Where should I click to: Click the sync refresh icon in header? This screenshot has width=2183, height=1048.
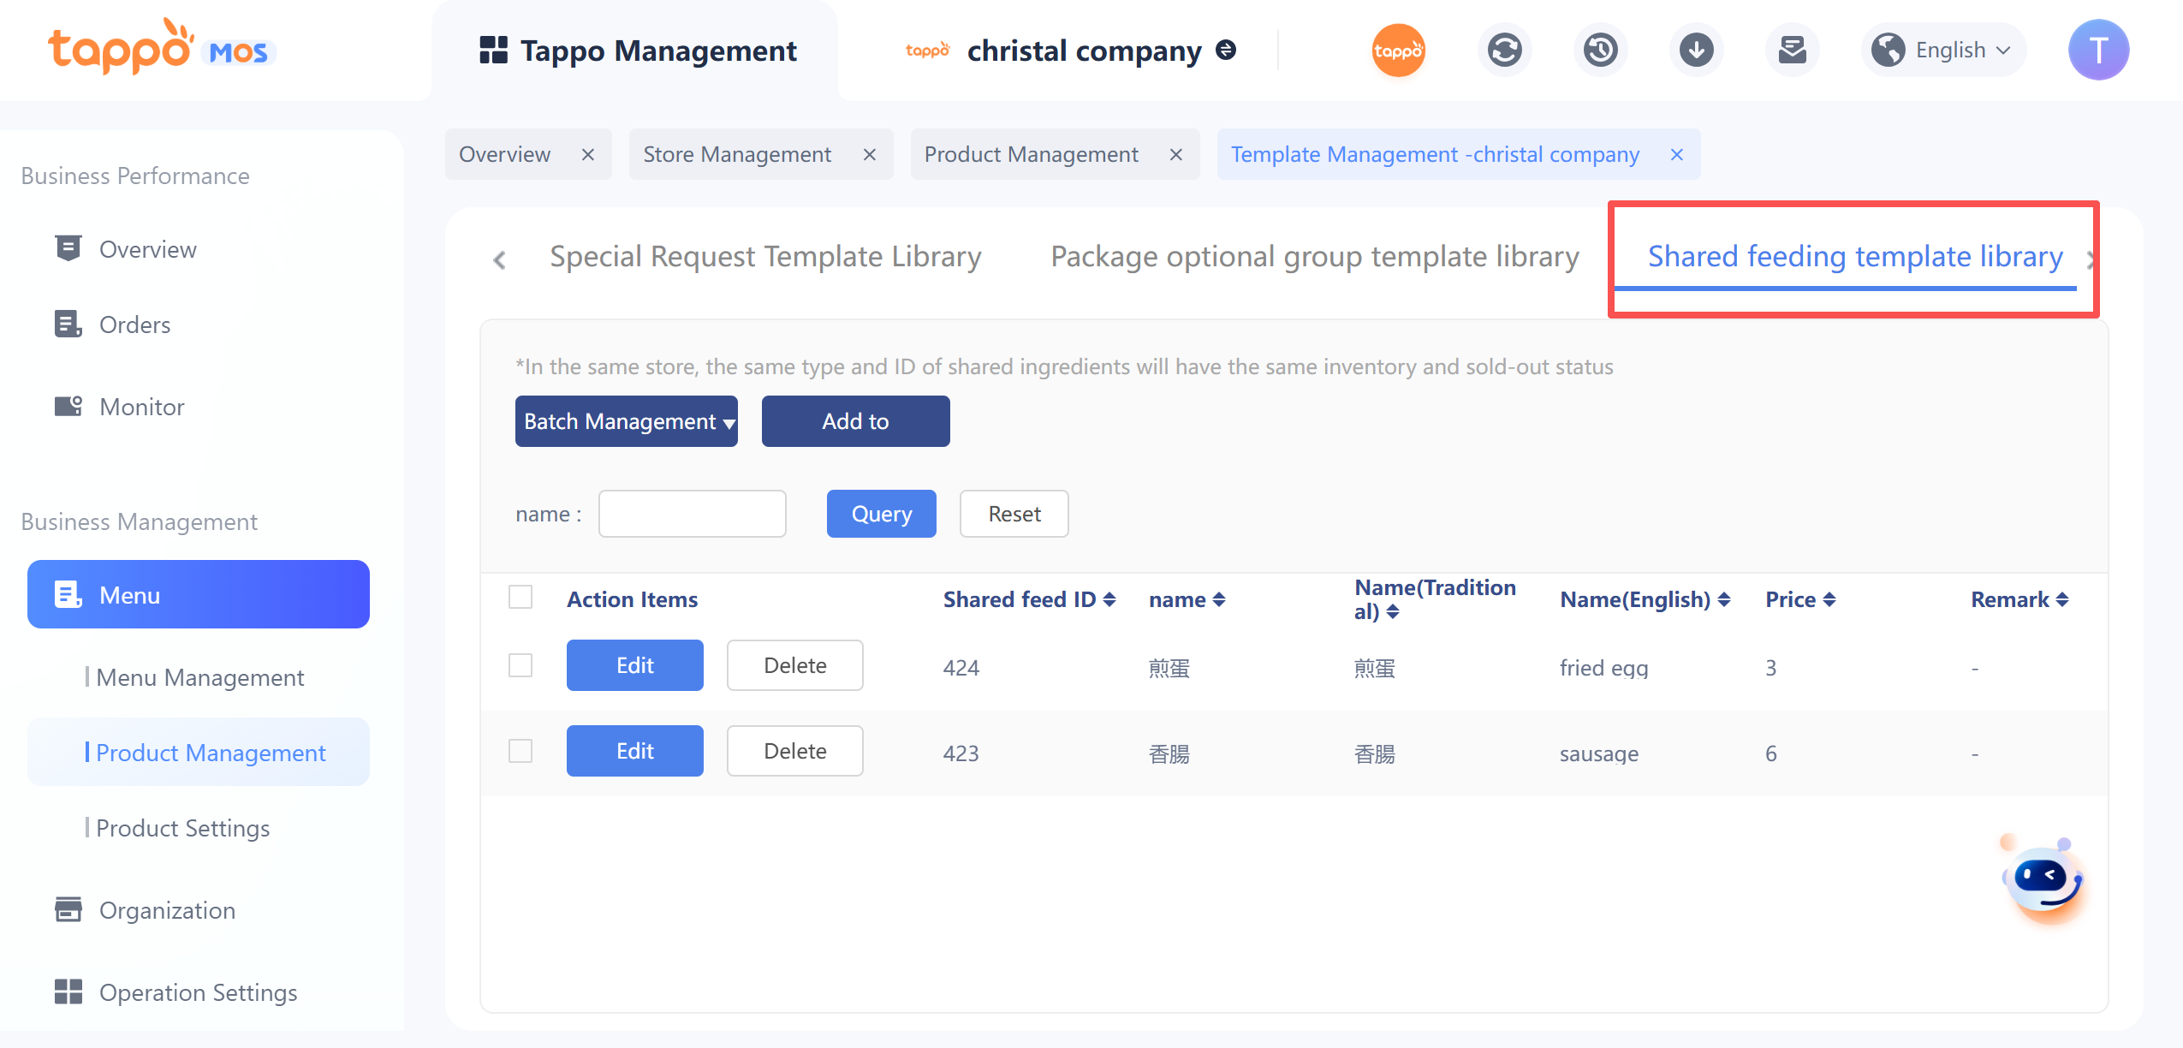[x=1504, y=51]
